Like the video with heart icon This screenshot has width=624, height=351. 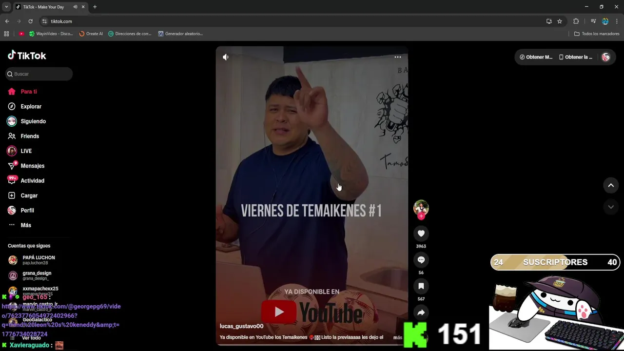pos(421,234)
